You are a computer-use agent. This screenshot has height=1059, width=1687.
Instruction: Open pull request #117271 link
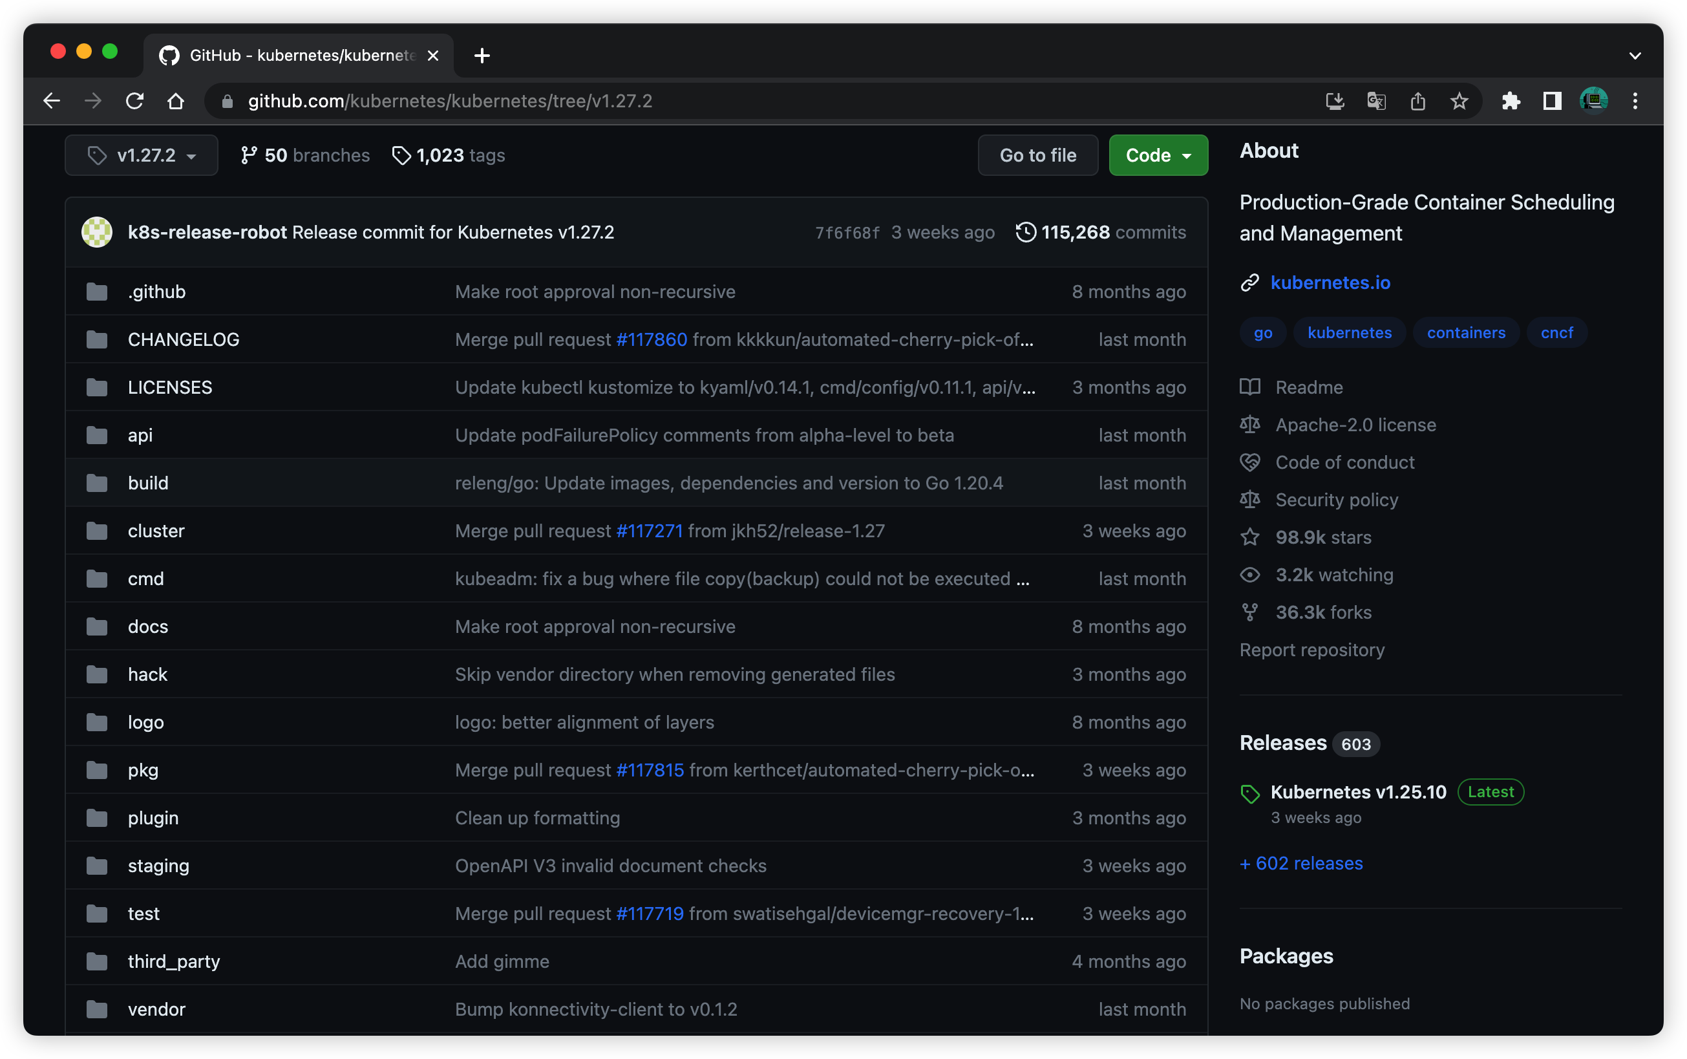tap(649, 530)
